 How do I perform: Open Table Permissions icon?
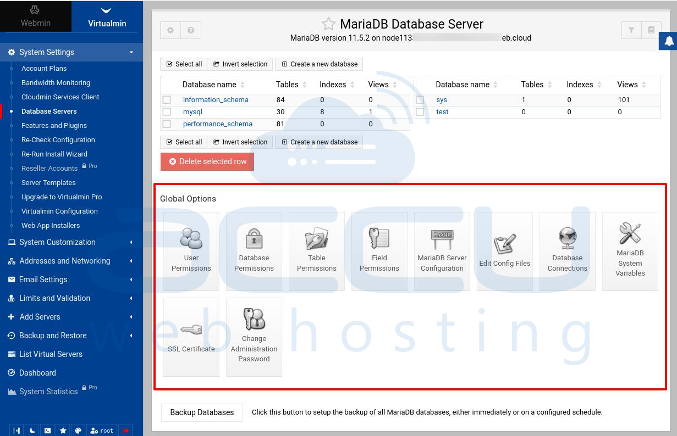[317, 251]
